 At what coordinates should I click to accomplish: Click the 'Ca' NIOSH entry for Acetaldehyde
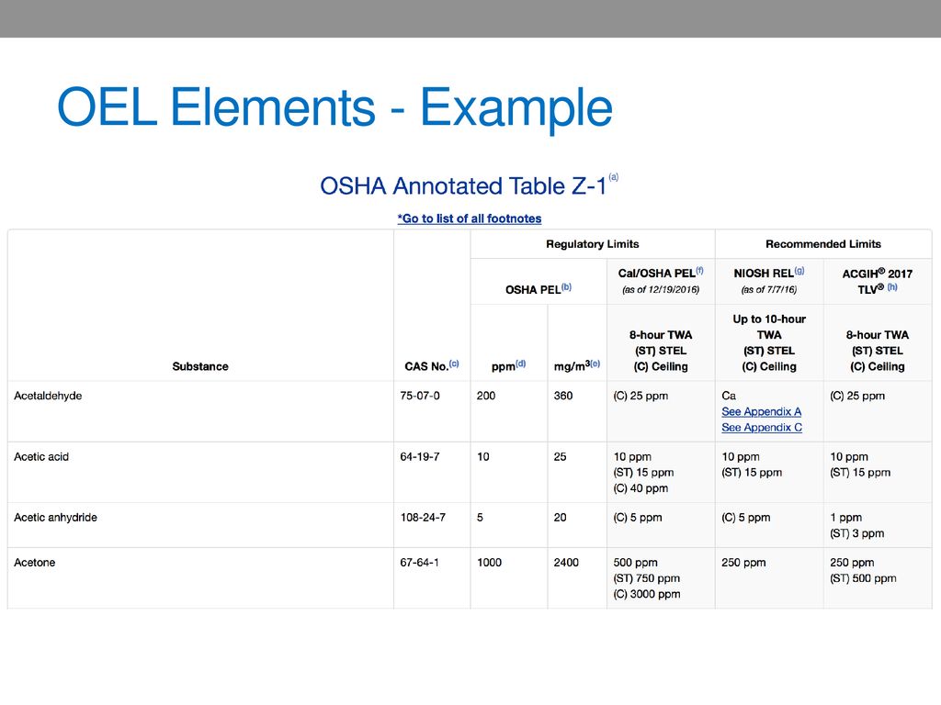point(729,396)
